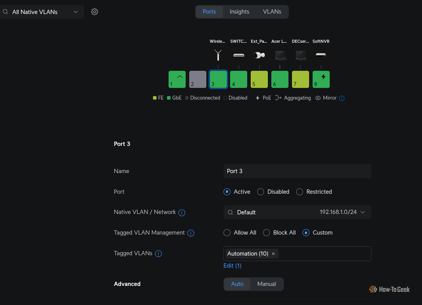Click the Disconnected gray legend swatch
Screen dimensions: 422x305
click(x=187, y=98)
